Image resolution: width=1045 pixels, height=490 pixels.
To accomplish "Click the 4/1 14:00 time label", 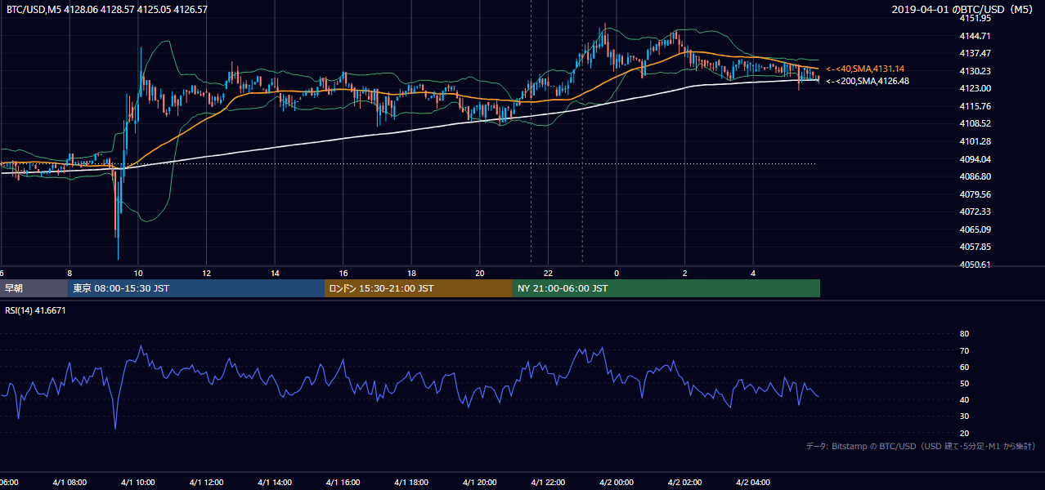I will 275,483.
